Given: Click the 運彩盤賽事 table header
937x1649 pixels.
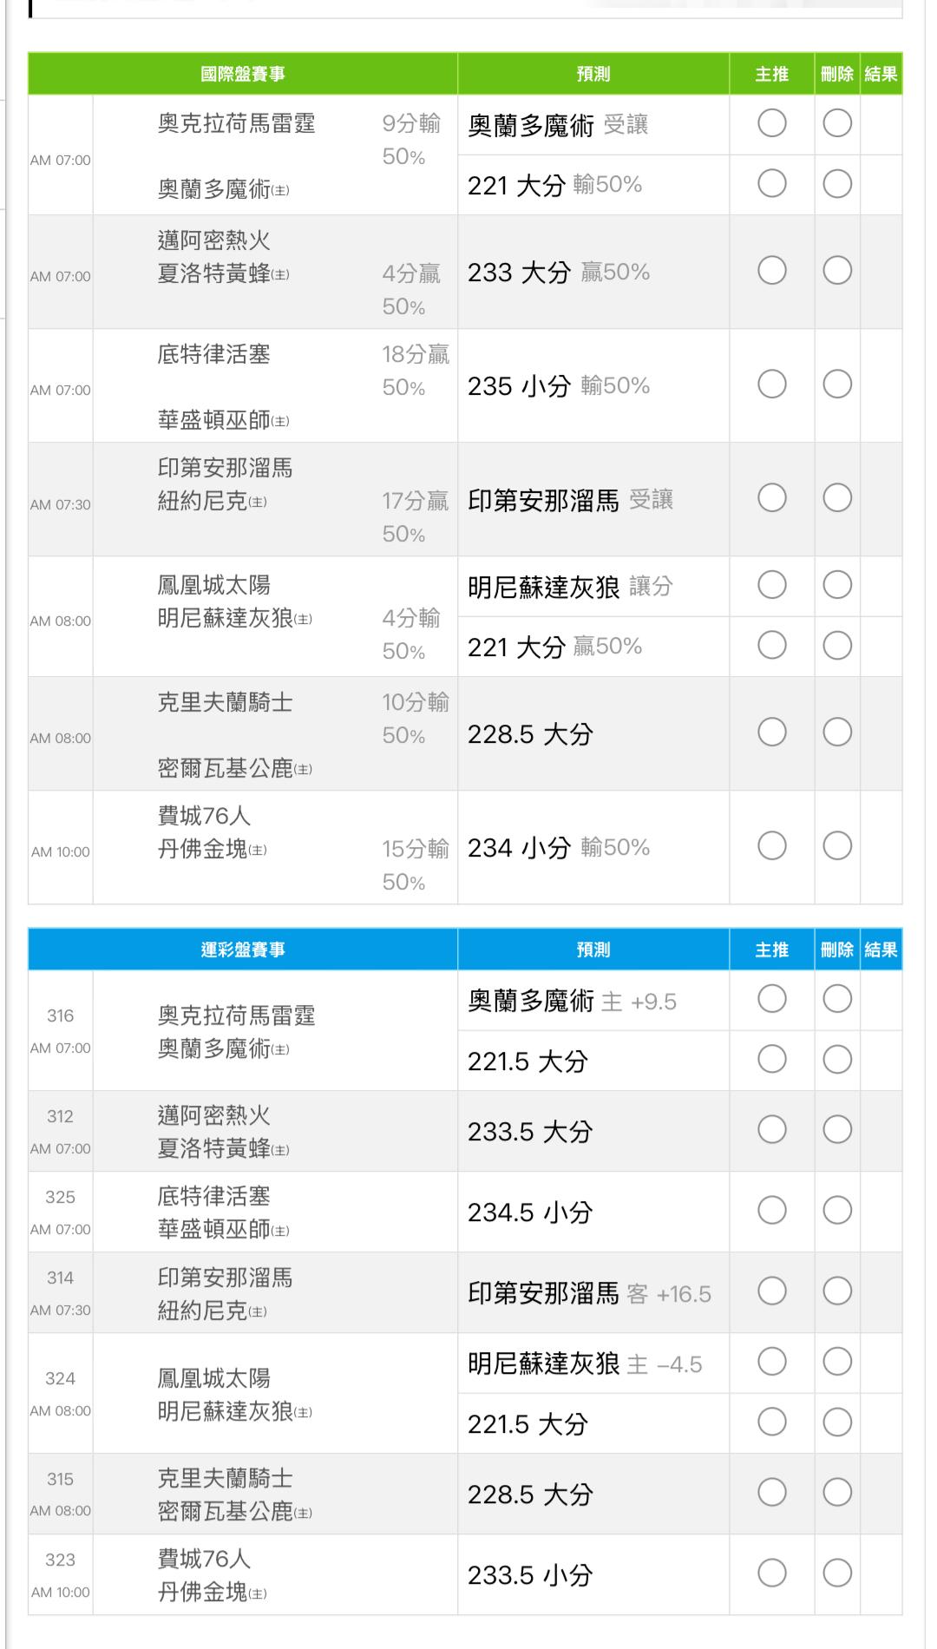Looking at the screenshot, I should coord(243,949).
